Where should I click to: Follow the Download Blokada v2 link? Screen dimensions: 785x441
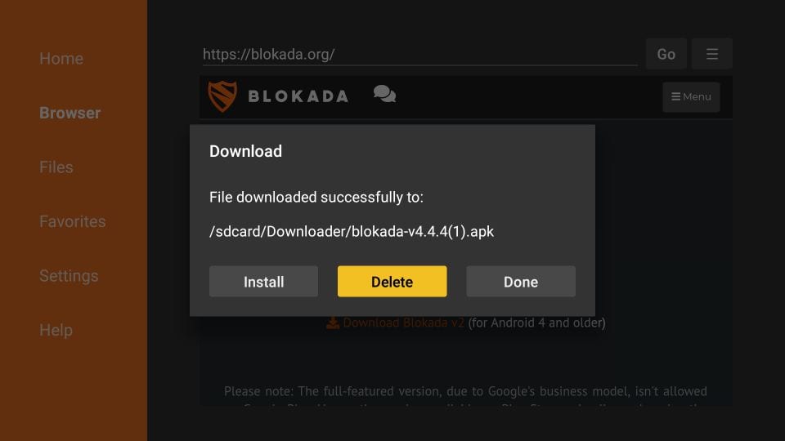[403, 323]
